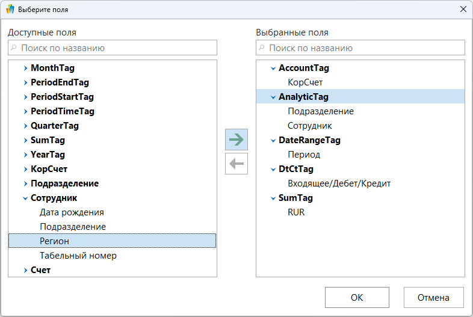Collapse the Сотрудник node in available fields
The height and width of the screenshot is (317, 473).
click(x=25, y=198)
